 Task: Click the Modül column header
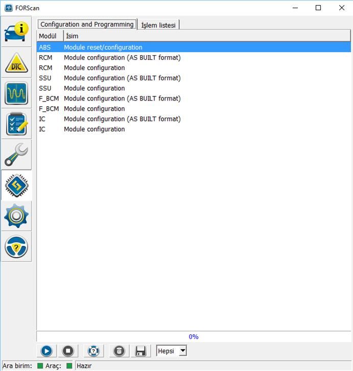[50, 36]
